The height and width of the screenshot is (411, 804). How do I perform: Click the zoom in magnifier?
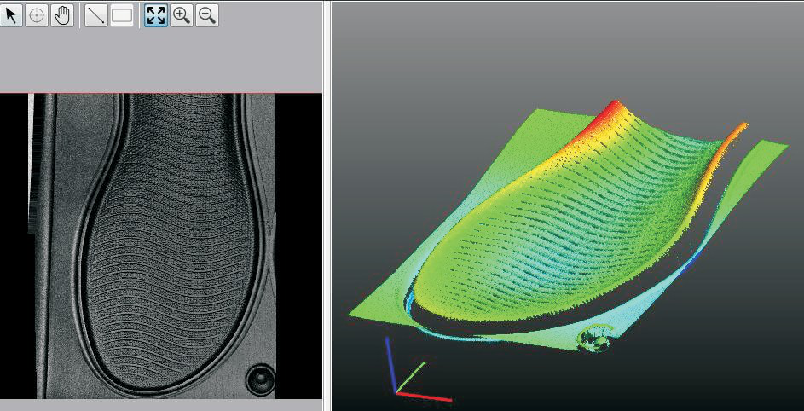(x=182, y=15)
